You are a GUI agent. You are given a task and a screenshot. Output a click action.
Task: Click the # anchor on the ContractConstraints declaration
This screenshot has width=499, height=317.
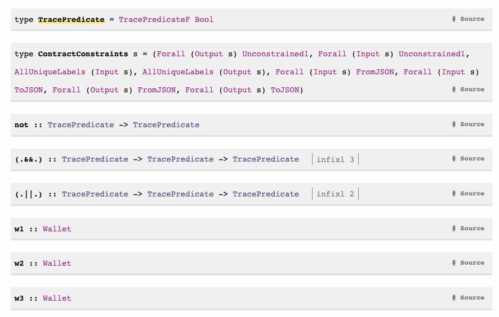tap(453, 89)
